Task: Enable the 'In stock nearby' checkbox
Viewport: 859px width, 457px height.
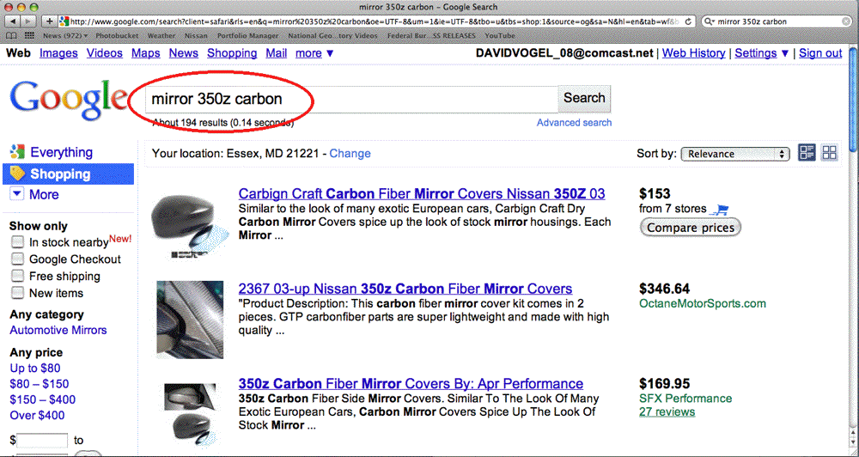Action: pyautogui.click(x=17, y=241)
